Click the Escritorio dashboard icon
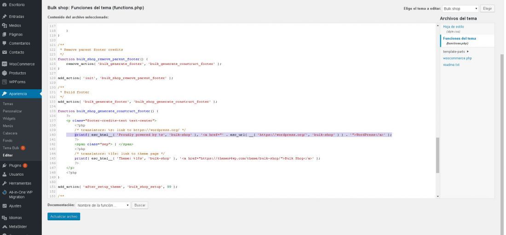The height and width of the screenshot is (235, 506). pos(4,5)
